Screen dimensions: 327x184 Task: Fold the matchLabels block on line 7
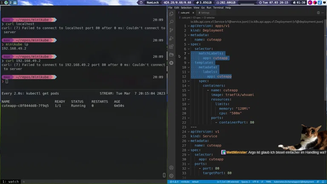click(188, 53)
